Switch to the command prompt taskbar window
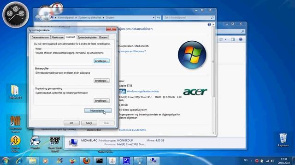This screenshot has height=165, width=295. [x=100, y=161]
